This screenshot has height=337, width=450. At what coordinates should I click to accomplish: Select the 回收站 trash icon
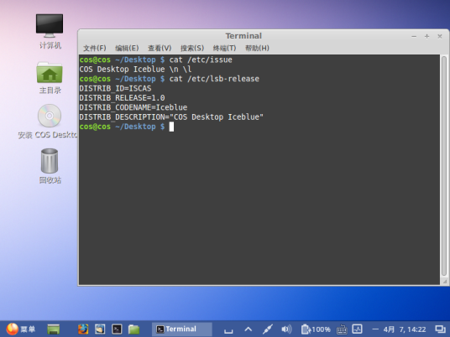50,166
